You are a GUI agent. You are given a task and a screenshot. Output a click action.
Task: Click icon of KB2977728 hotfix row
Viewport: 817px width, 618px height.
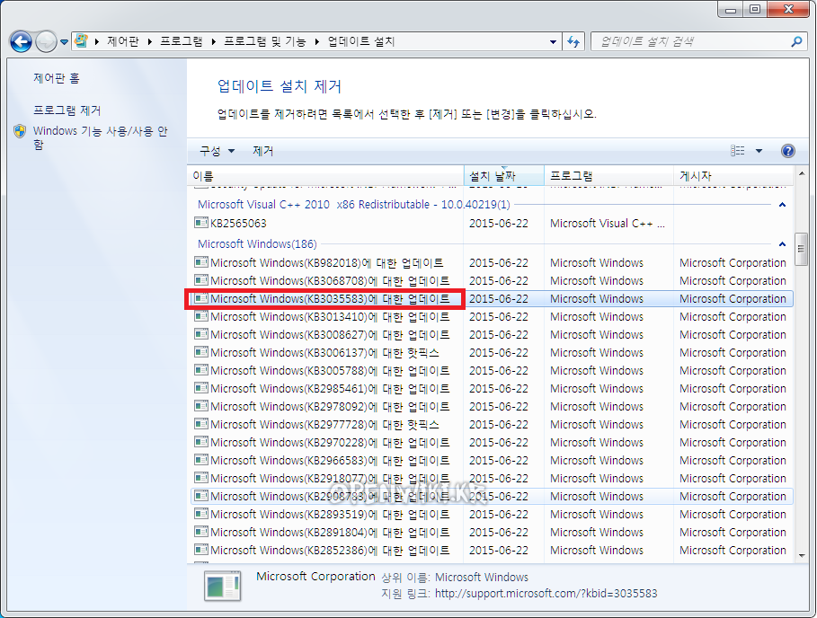point(201,424)
